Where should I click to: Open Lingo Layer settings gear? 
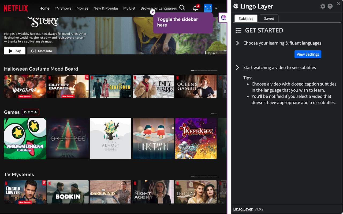(323, 6)
